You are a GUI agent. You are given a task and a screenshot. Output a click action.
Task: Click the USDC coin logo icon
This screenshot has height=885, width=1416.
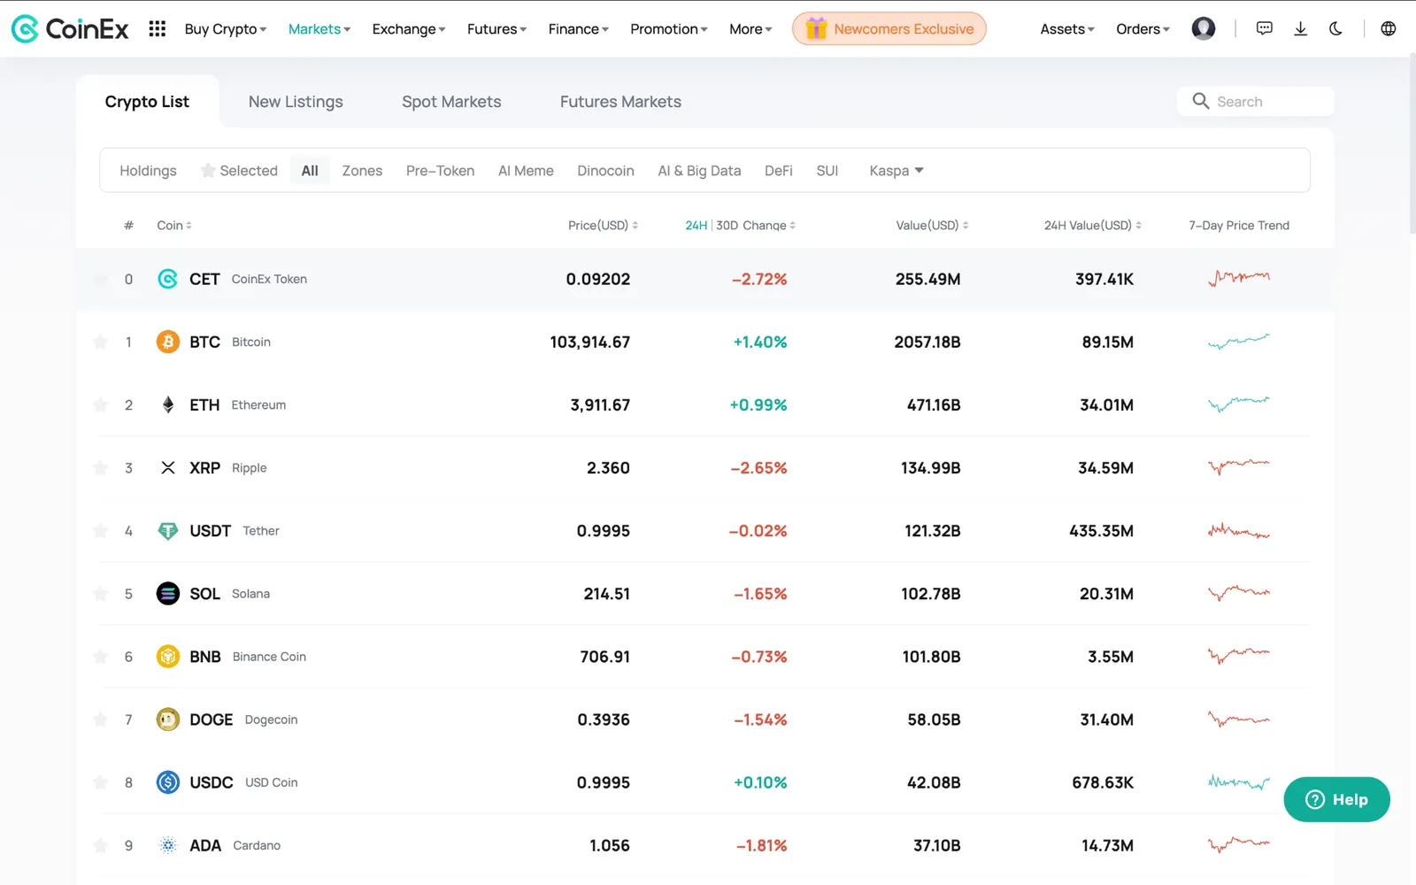tap(167, 782)
